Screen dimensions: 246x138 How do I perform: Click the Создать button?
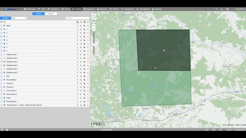[5, 18]
